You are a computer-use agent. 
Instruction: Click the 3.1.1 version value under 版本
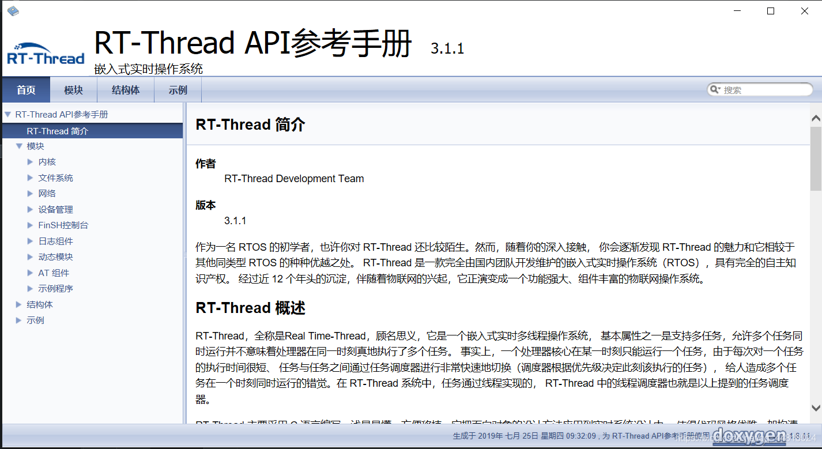pyautogui.click(x=235, y=221)
